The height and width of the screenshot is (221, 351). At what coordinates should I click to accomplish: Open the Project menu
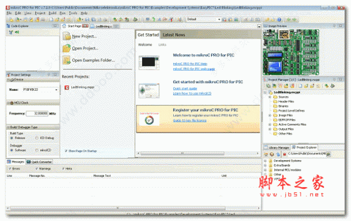pyautogui.click(x=40, y=13)
